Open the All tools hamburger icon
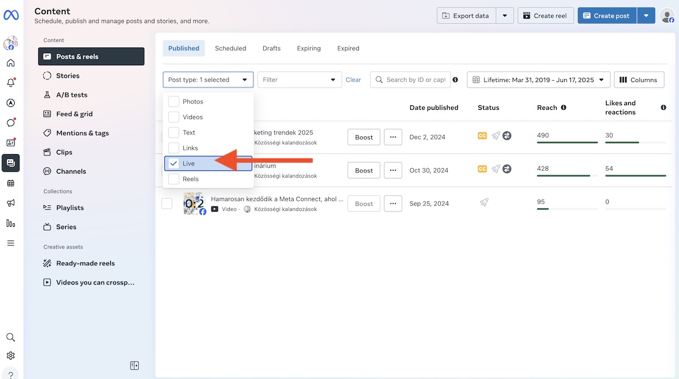679x379 pixels. tap(11, 243)
